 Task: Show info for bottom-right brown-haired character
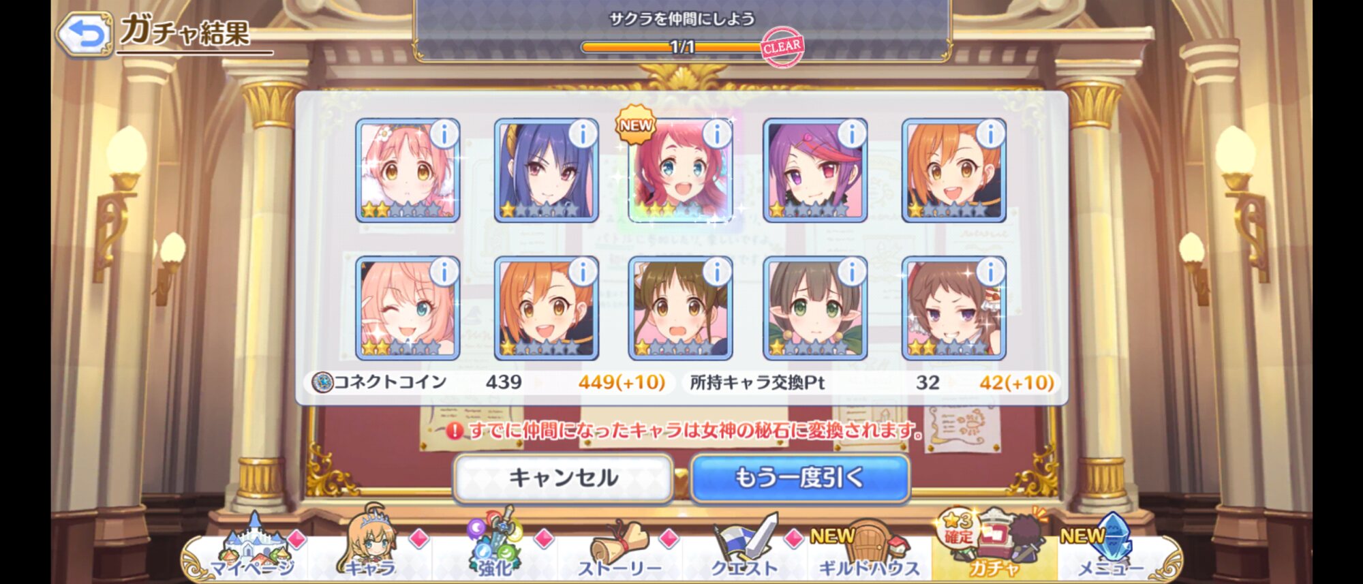pyautogui.click(x=990, y=272)
